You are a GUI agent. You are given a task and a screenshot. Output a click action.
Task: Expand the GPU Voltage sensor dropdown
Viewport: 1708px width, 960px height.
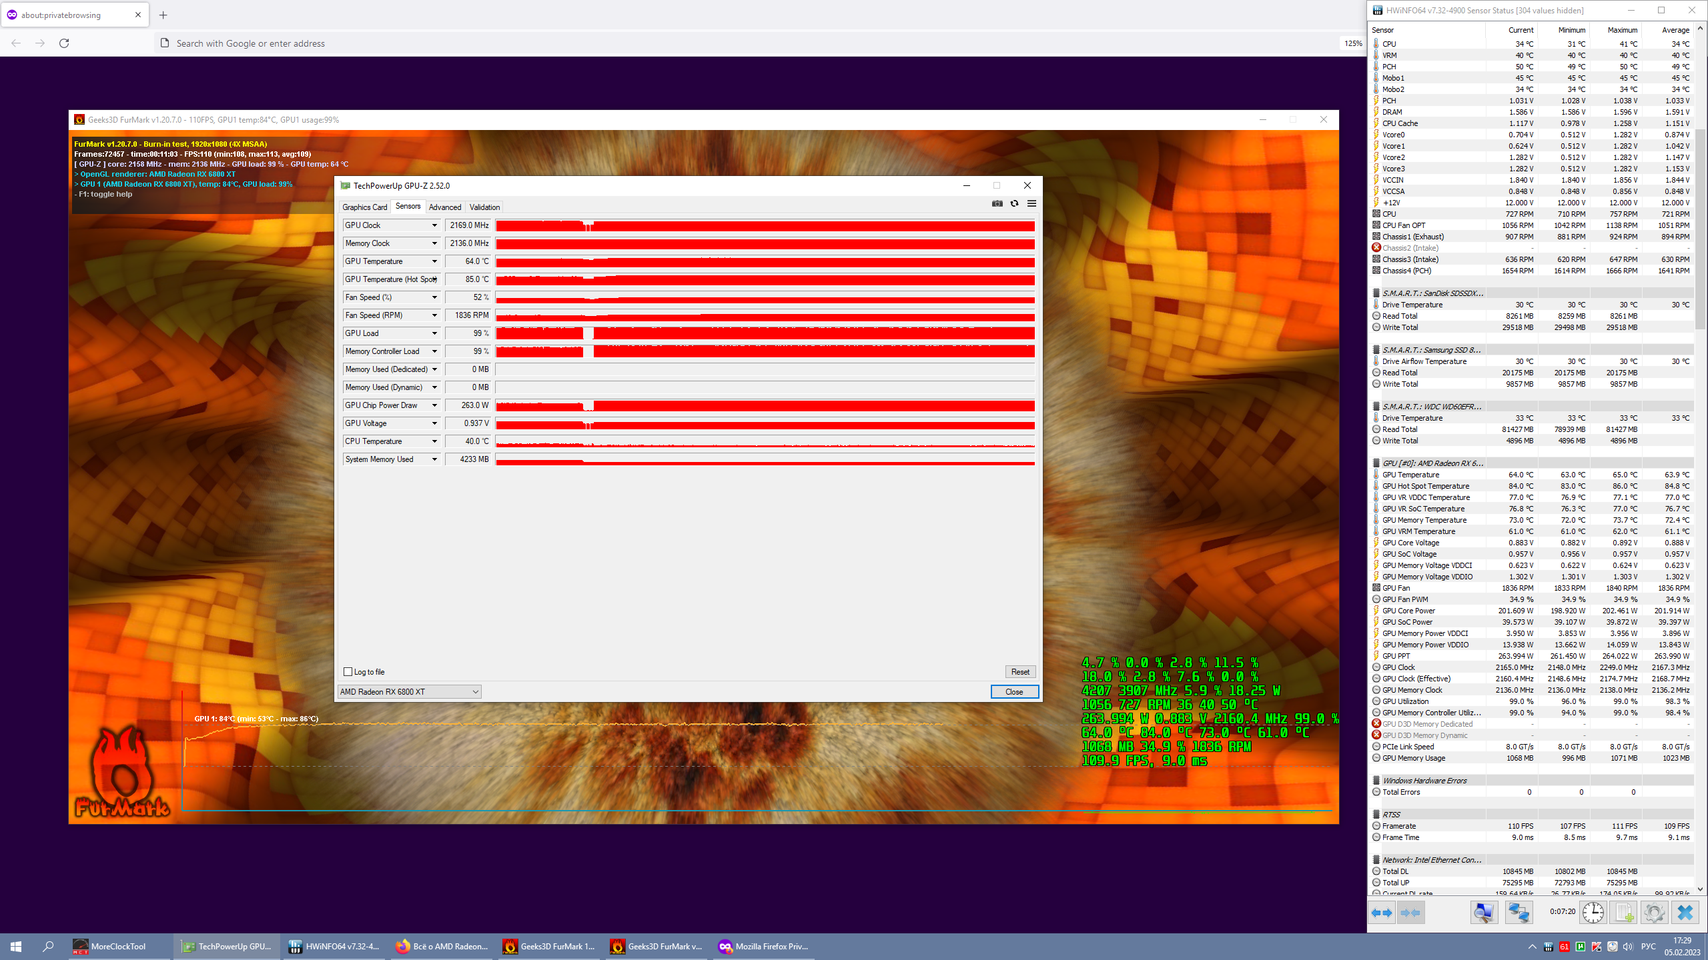[434, 423]
